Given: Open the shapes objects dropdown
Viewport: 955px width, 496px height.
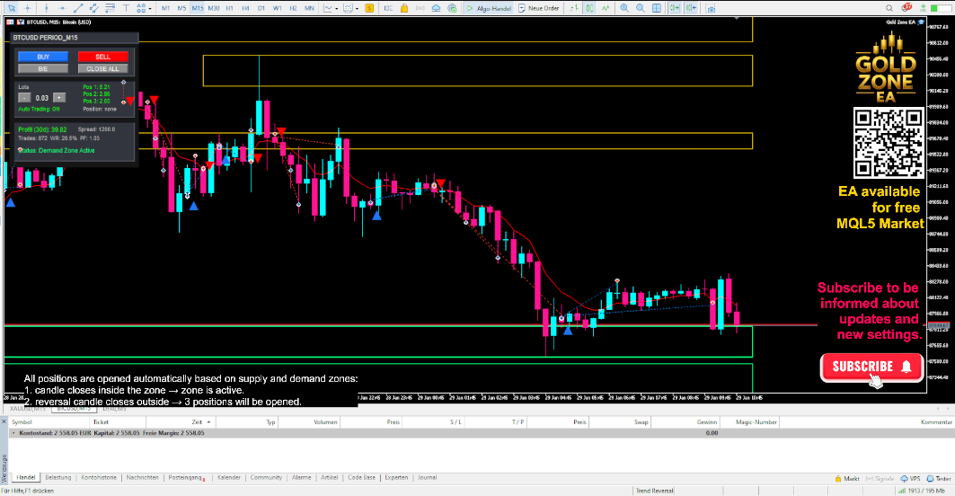Looking at the screenshot, I should 144,8.
